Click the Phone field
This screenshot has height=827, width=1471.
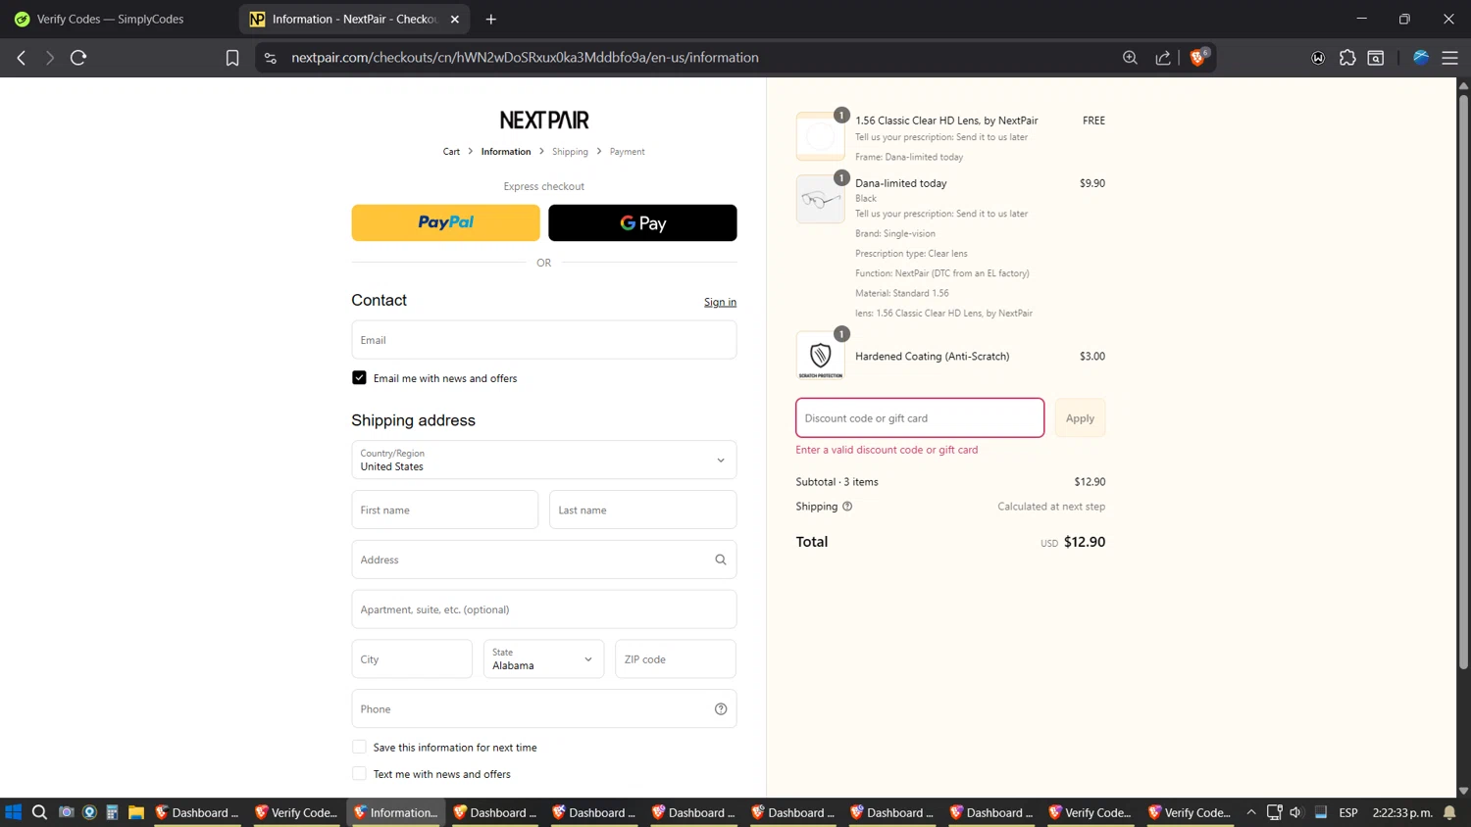click(544, 708)
